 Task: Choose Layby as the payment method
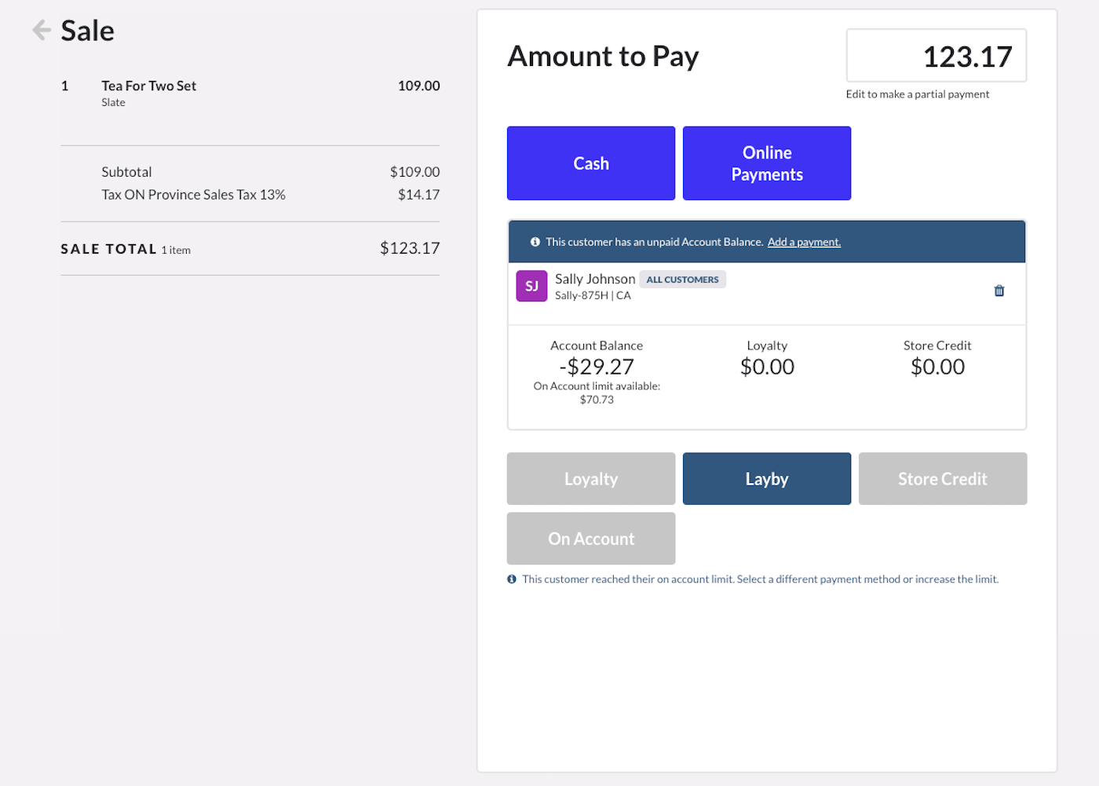766,478
